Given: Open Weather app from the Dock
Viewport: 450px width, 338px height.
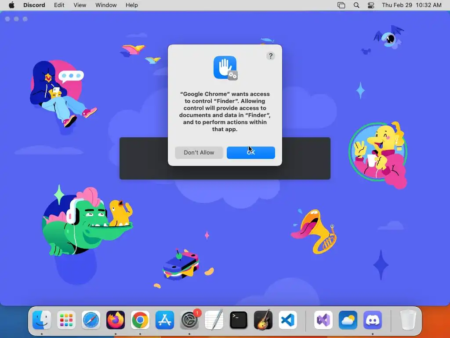Looking at the screenshot, I should [348, 320].
